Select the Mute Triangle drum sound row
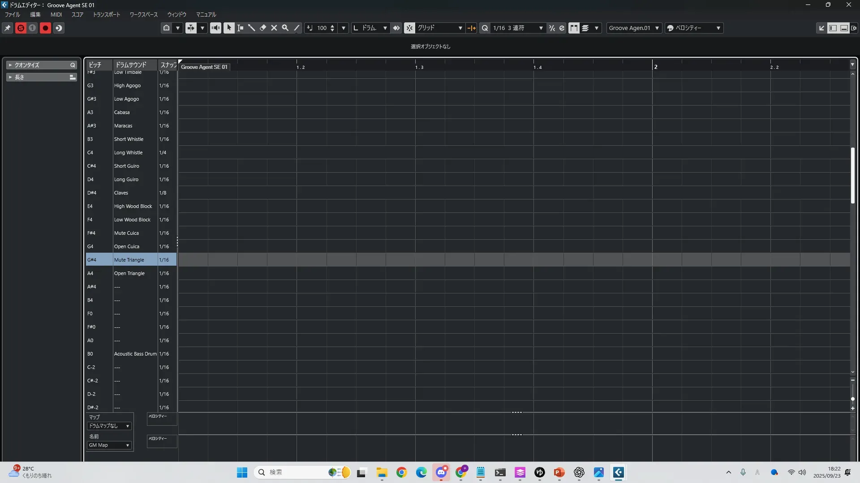Screen dimensions: 860x483 coord(129,260)
